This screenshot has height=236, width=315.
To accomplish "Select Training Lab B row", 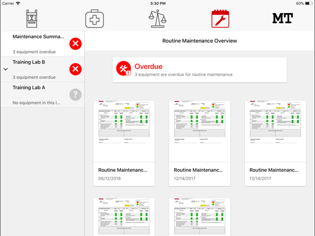I will coord(42,69).
